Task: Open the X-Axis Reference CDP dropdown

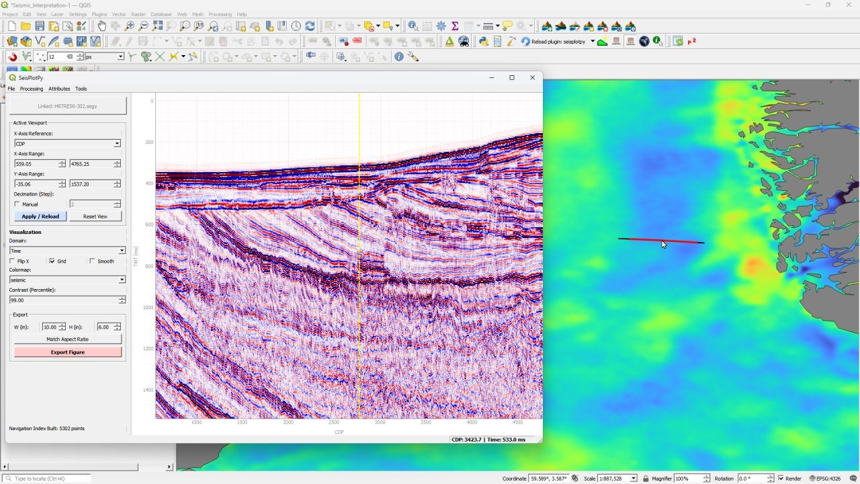Action: point(67,144)
